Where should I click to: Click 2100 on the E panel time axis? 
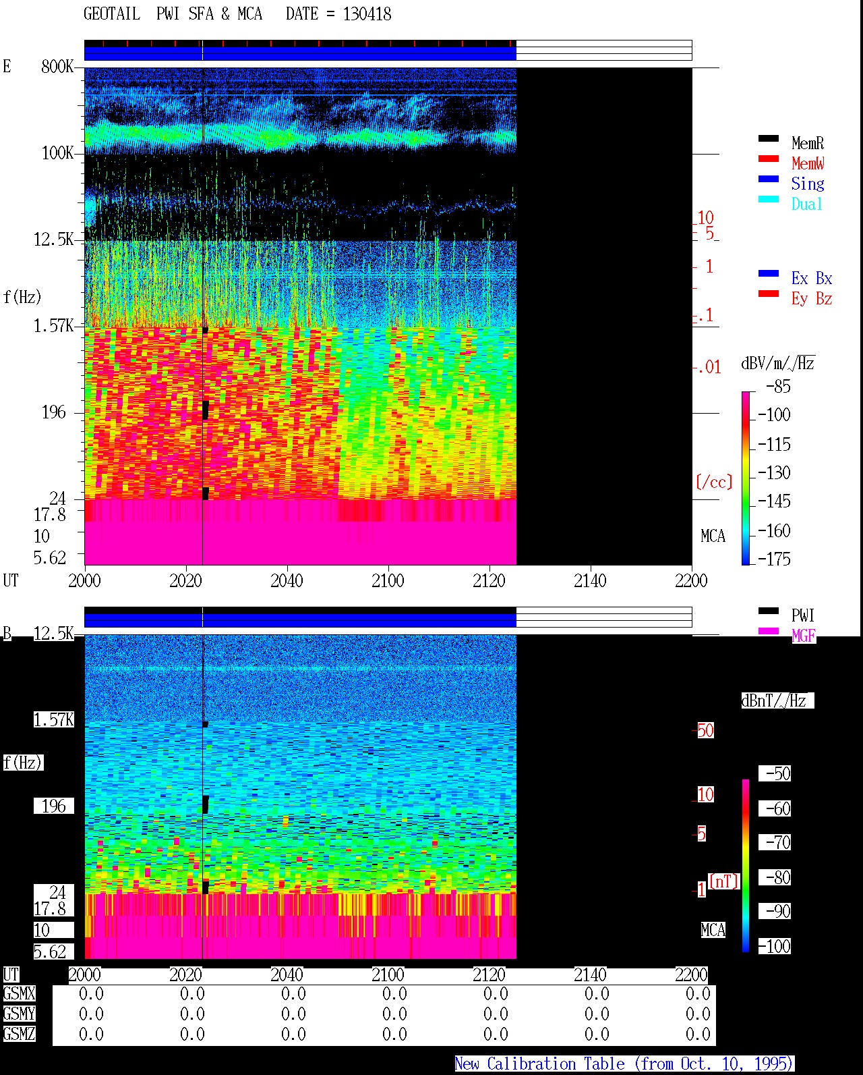click(388, 580)
